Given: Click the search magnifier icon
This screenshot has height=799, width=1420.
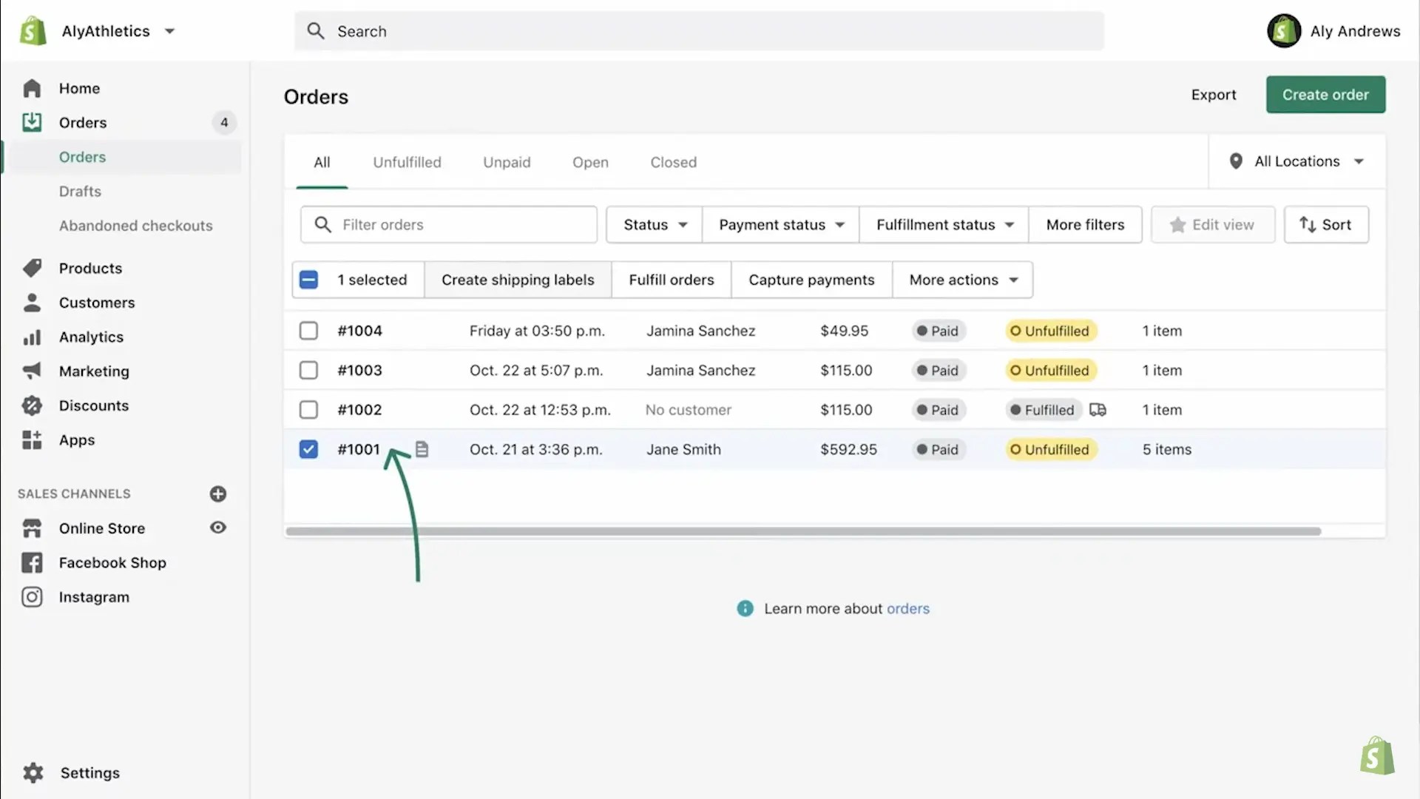Looking at the screenshot, I should (x=316, y=30).
